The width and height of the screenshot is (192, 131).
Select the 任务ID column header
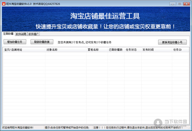click(180, 50)
